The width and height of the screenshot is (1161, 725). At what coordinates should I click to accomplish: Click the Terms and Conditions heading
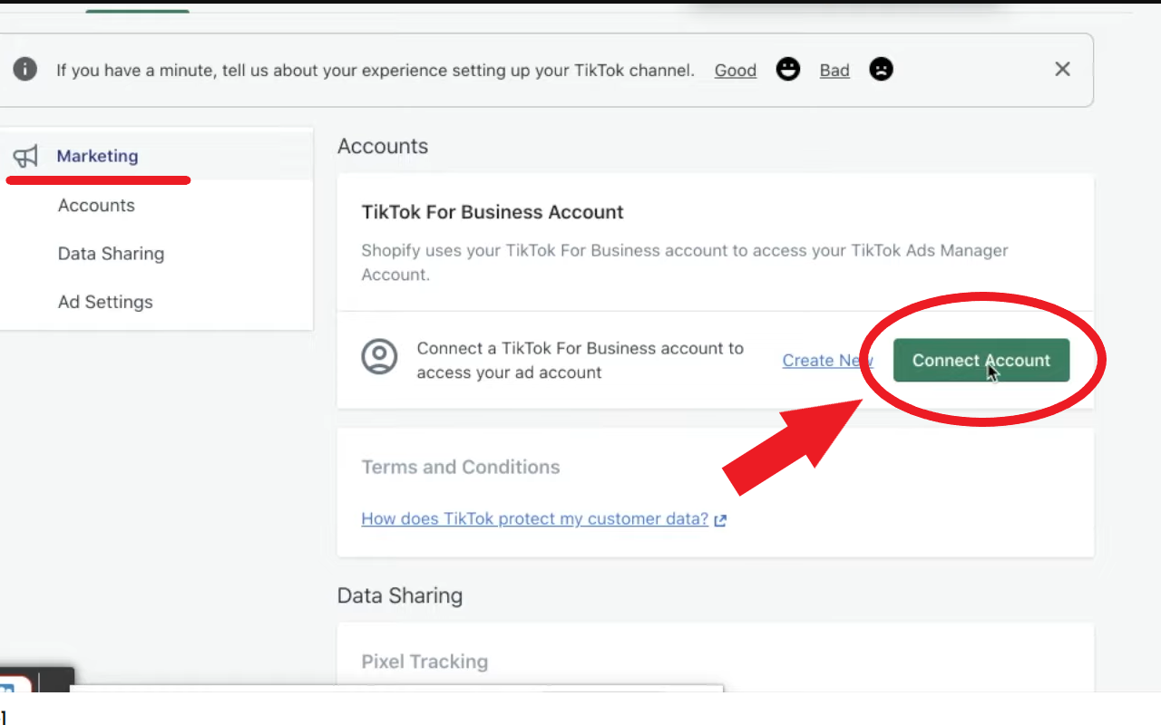[x=460, y=468]
